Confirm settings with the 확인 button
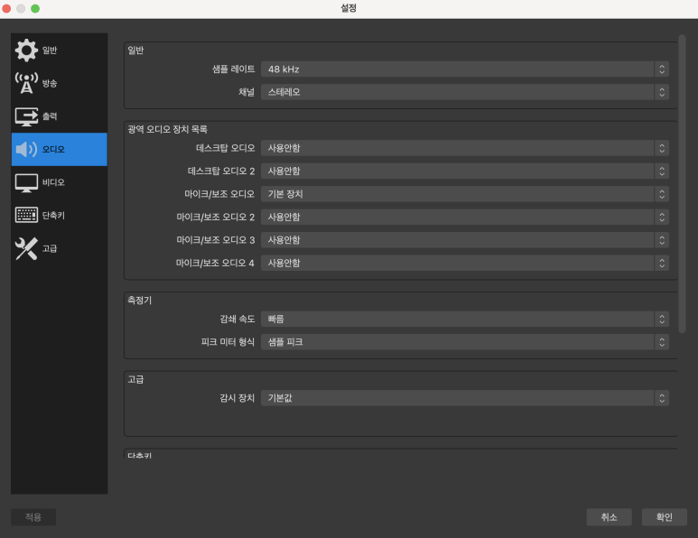The height and width of the screenshot is (538, 698). pyautogui.click(x=665, y=517)
